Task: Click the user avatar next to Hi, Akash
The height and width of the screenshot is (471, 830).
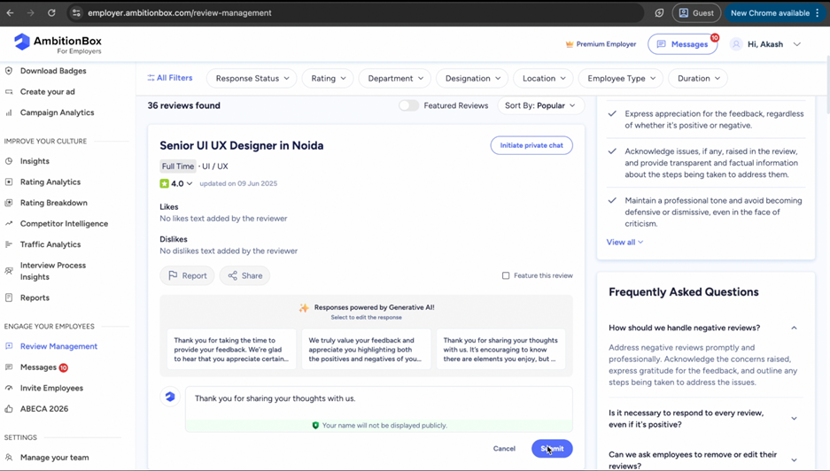Action: [736, 44]
